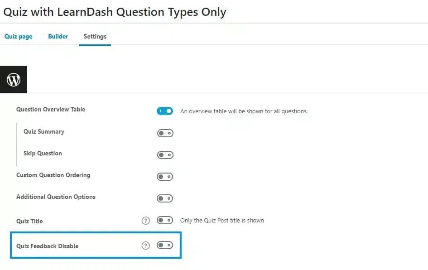Select the Settings tab

point(95,36)
